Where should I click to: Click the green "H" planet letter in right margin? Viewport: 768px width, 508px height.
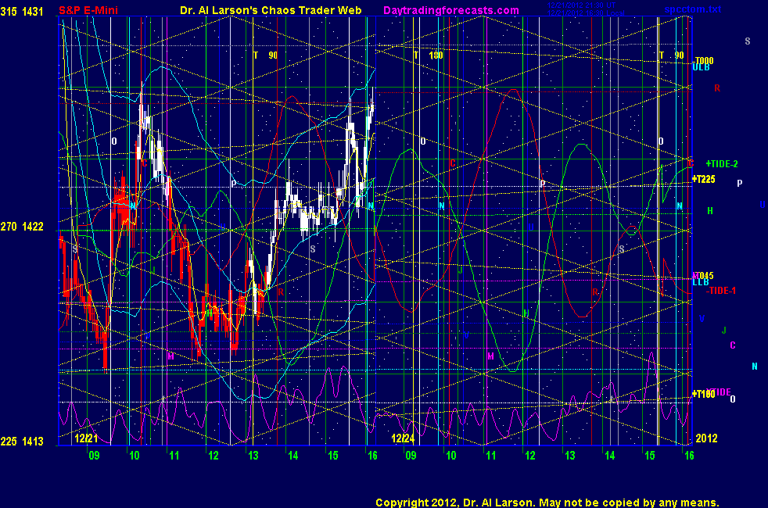(x=710, y=211)
